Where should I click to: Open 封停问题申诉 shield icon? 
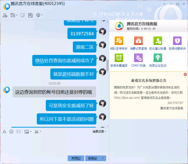pos(177,41)
